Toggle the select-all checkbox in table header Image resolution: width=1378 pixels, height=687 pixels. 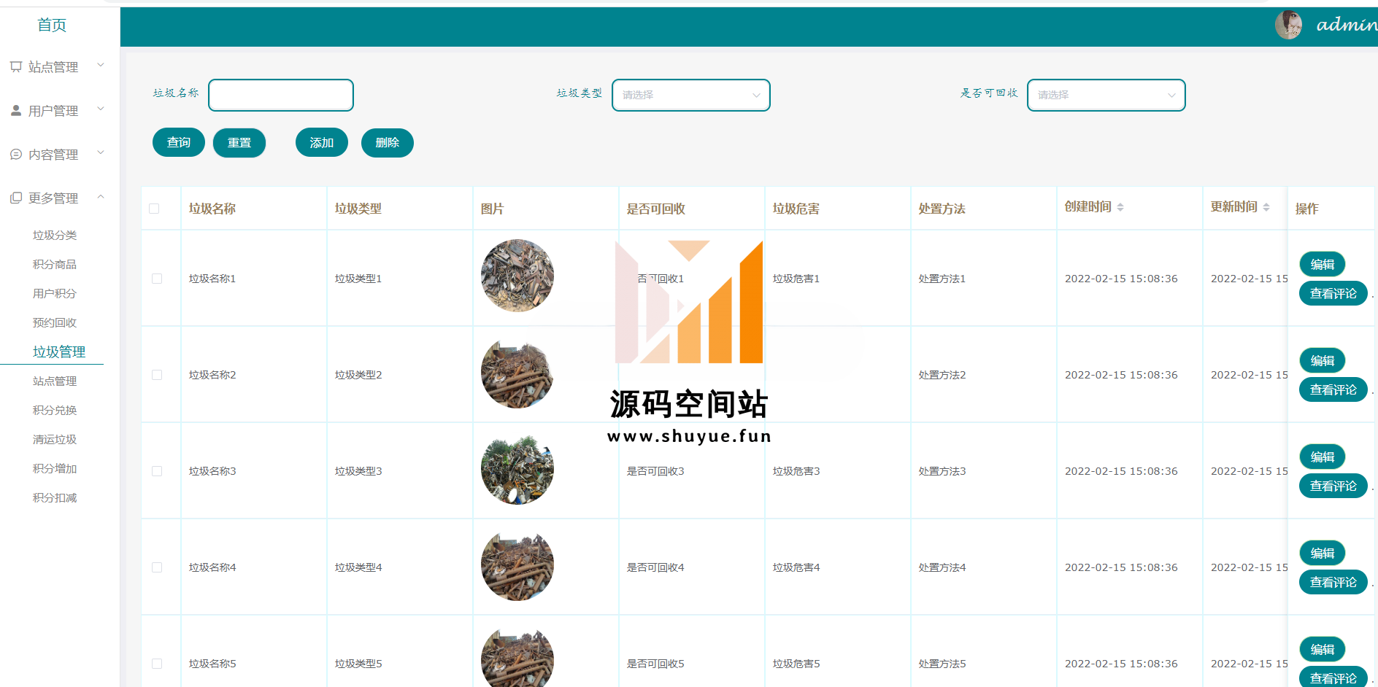tap(154, 209)
